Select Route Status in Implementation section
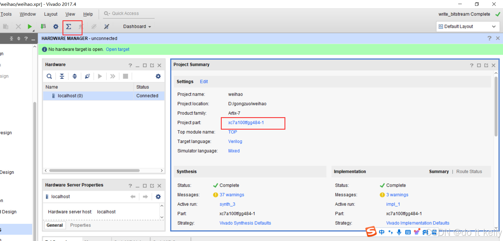Screen dimensions: 503x241 tap(469, 171)
